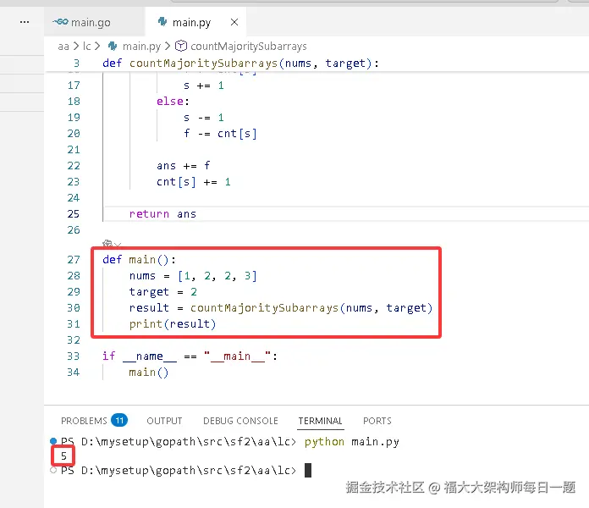This screenshot has width=589, height=508.
Task: Click the 'else:' keyword on line 18
Action: pyautogui.click(x=173, y=102)
